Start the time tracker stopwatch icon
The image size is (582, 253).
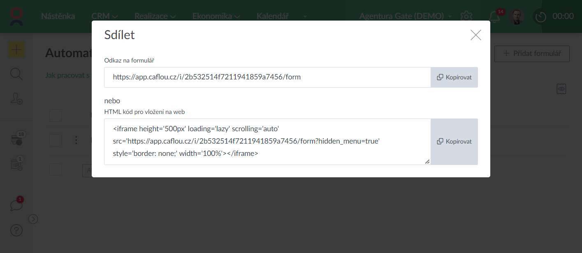(540, 17)
